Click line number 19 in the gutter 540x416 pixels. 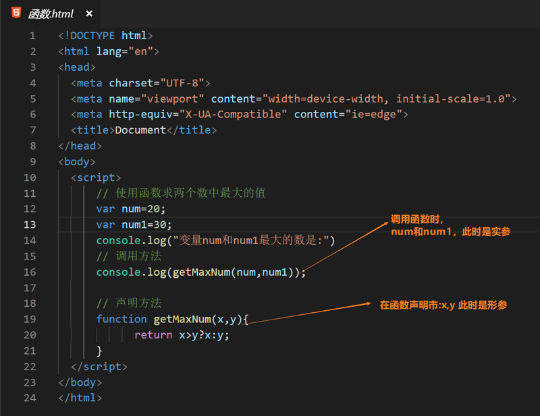click(30, 319)
